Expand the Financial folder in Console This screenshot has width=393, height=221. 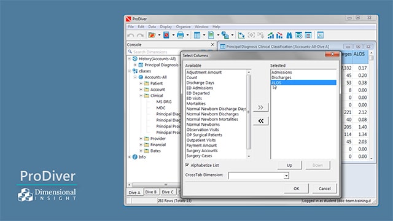pos(141,145)
